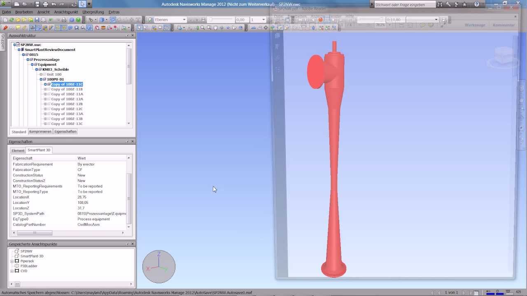Toggle the Auswahlstruktur panel pin button
Screen dimensions: 527x296
(127, 35)
